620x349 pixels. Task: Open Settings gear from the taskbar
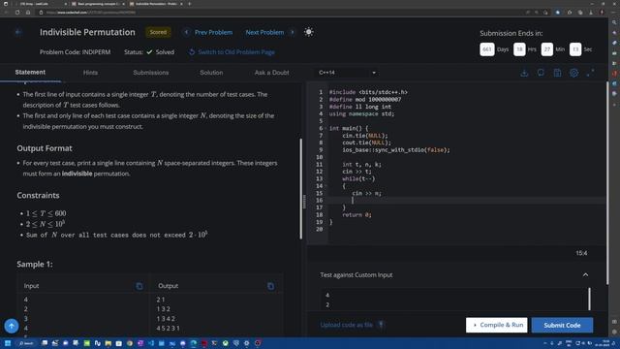point(246,343)
